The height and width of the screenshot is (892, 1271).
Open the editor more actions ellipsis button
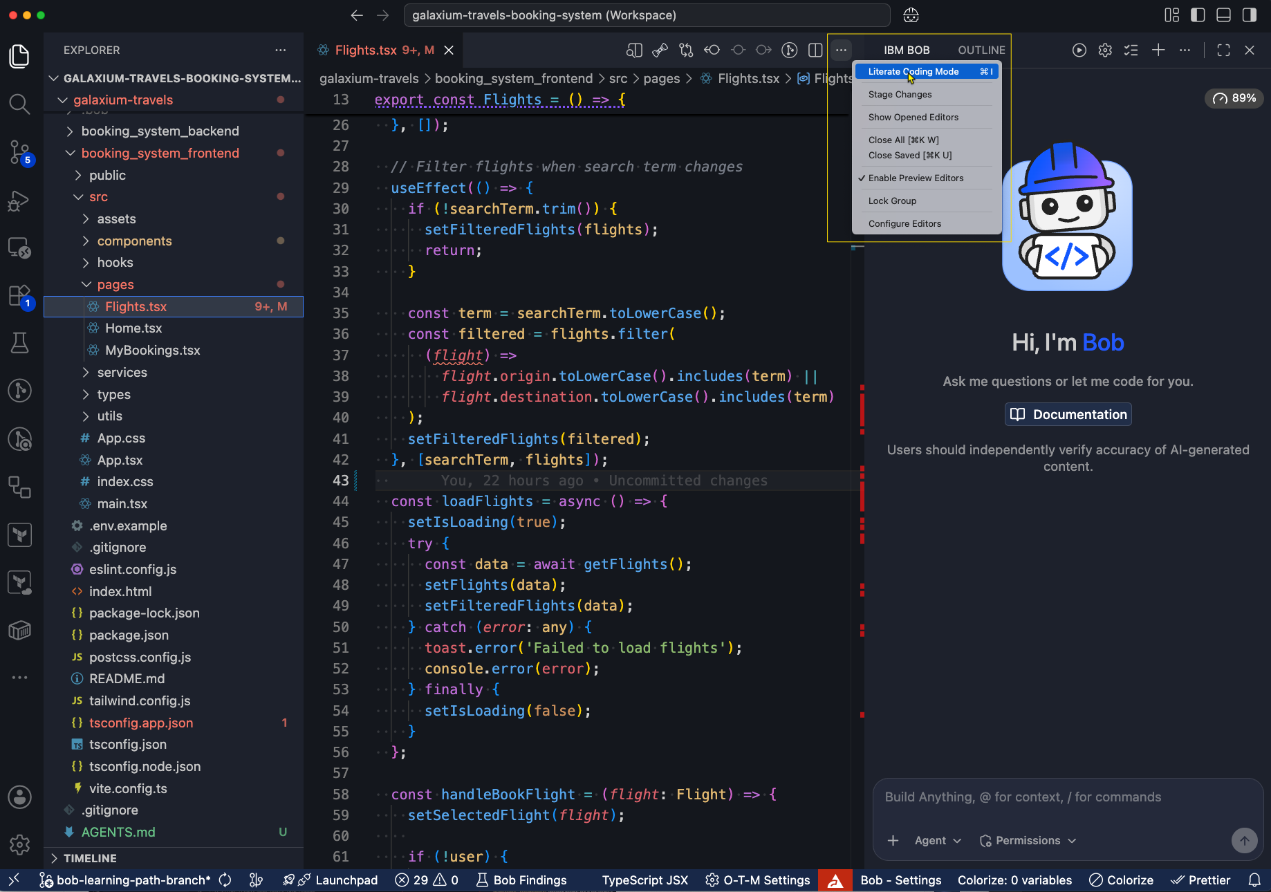click(x=841, y=50)
